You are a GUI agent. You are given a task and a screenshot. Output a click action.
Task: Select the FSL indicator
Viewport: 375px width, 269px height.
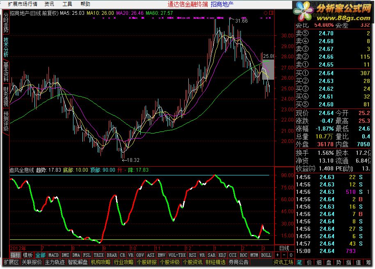coord(87,255)
